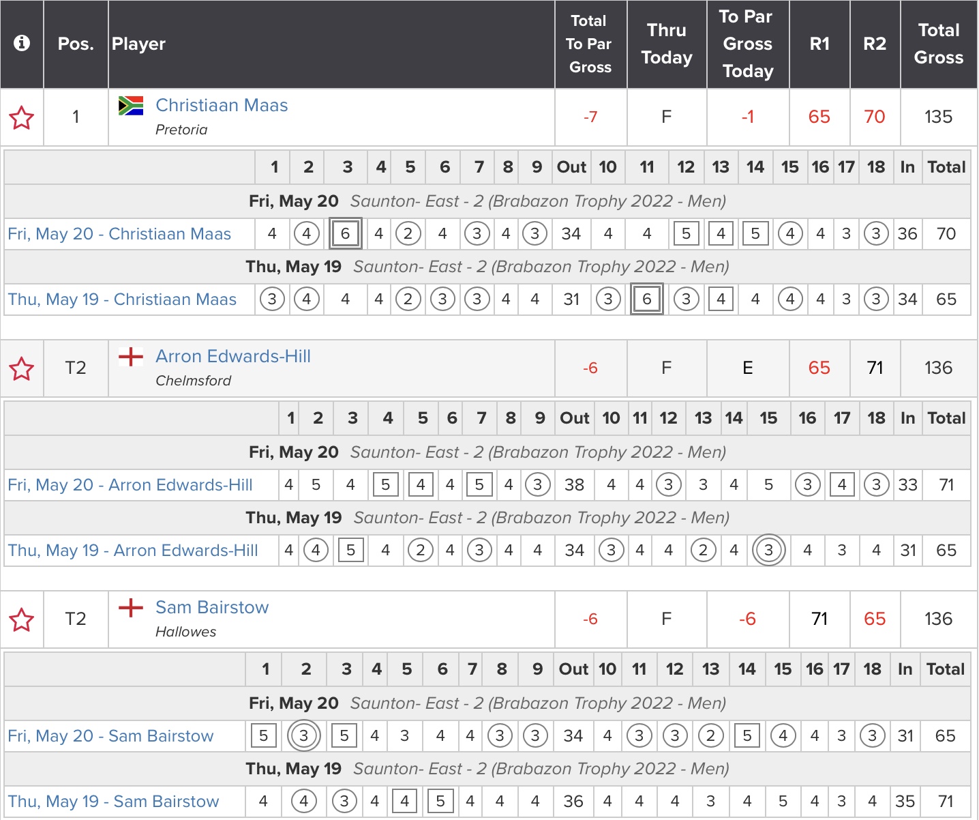Open Fri, May 20 Arron Edwards-Hill scorecard
This screenshot has width=979, height=820.
(130, 485)
